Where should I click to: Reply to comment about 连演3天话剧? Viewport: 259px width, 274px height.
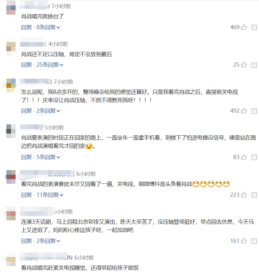[x=27, y=241]
